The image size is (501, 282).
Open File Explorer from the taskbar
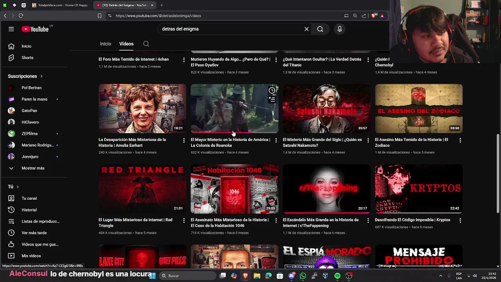pos(257,276)
